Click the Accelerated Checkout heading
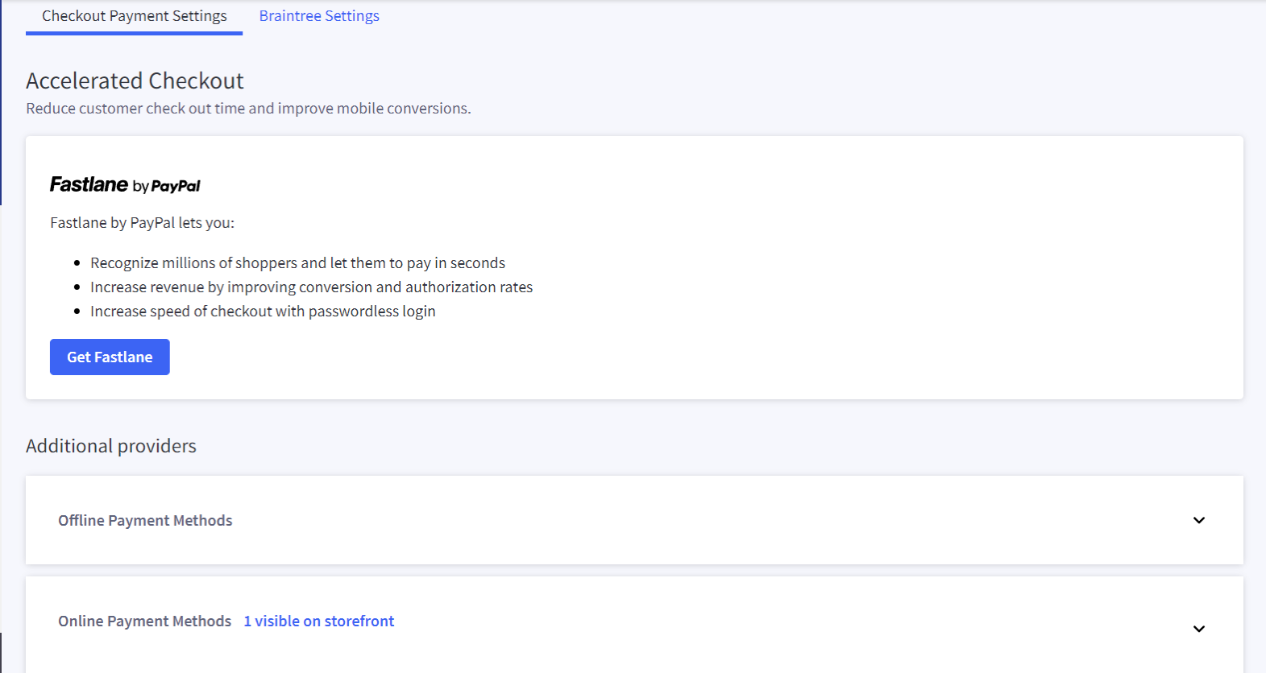1266x673 pixels. click(x=135, y=81)
